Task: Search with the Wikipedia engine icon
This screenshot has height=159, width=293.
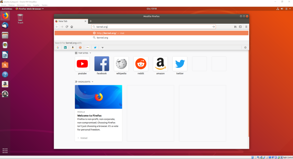Action: (103, 48)
